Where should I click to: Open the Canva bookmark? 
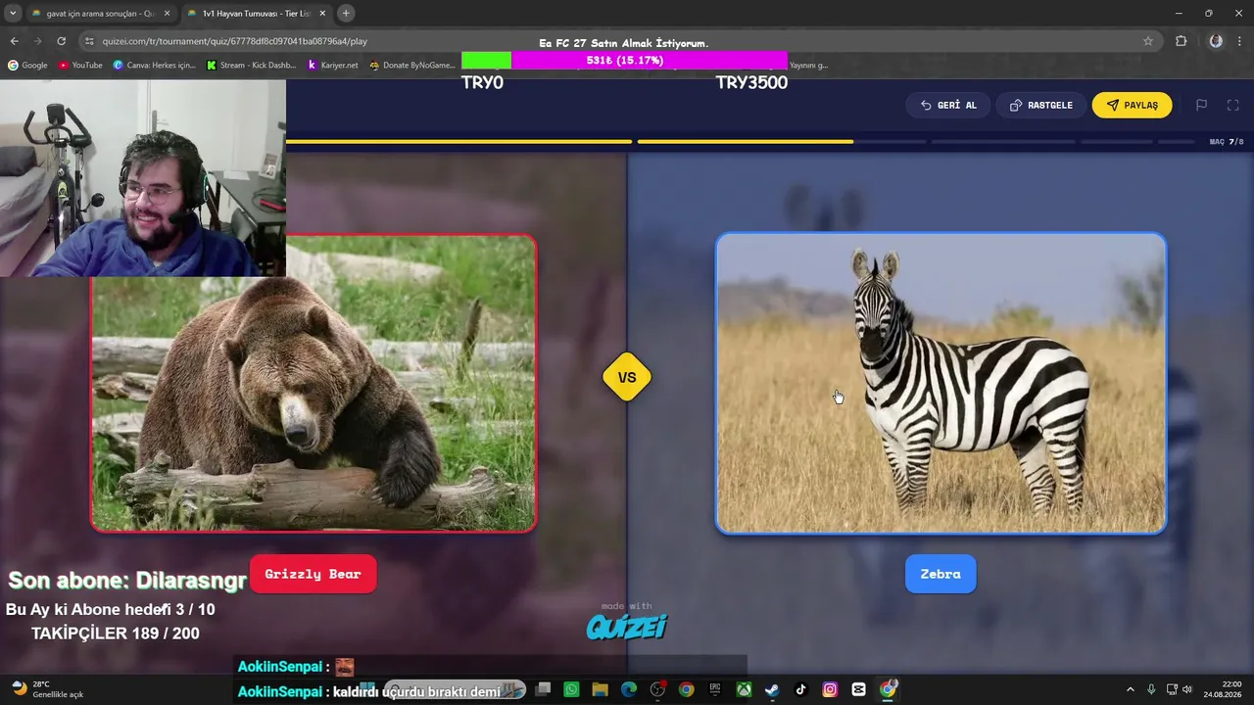coord(155,66)
